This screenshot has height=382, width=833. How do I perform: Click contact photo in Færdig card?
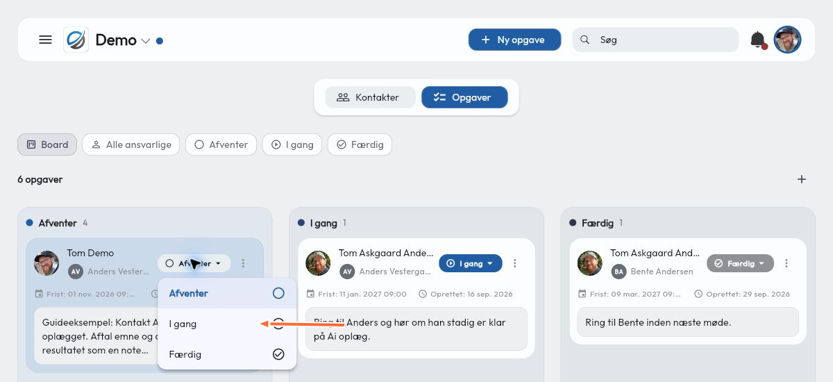tap(589, 263)
